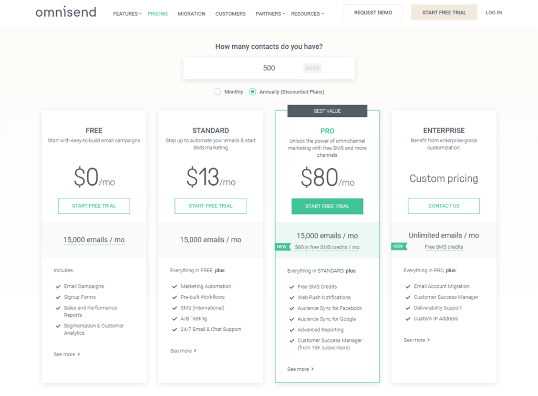Click Pre-built Workflows feature
538x396 pixels.
click(x=202, y=297)
